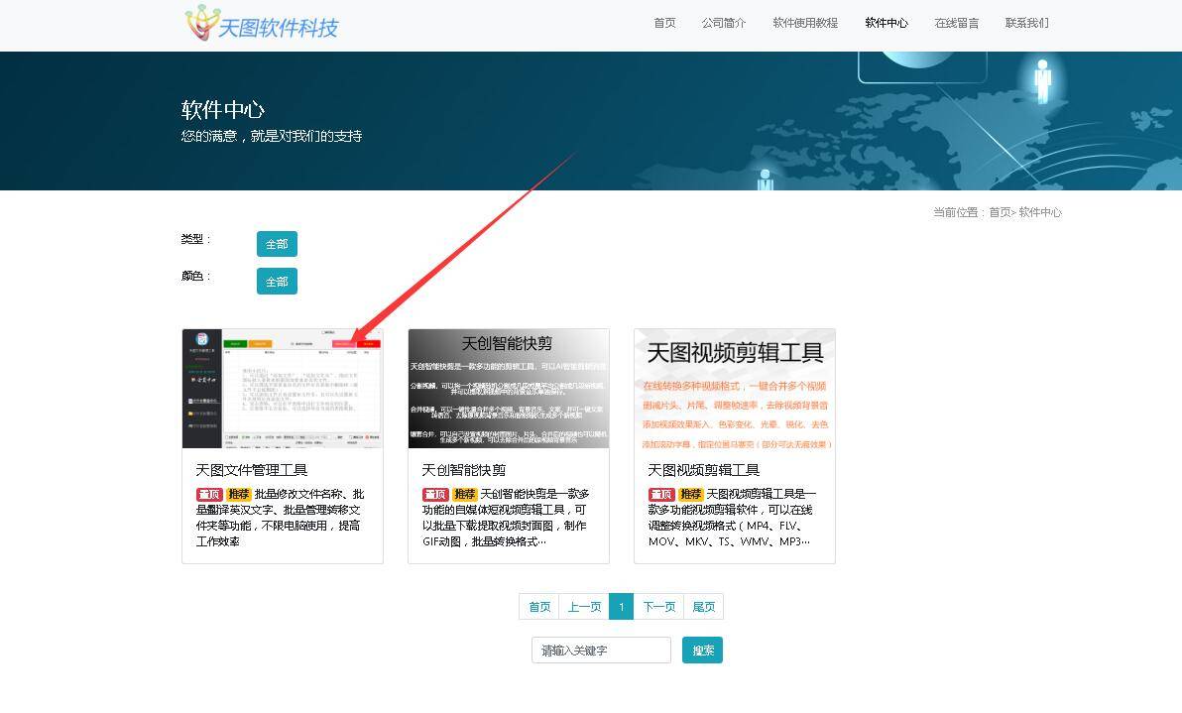Click the 类型 filter label
The image size is (1182, 713).
(x=195, y=239)
